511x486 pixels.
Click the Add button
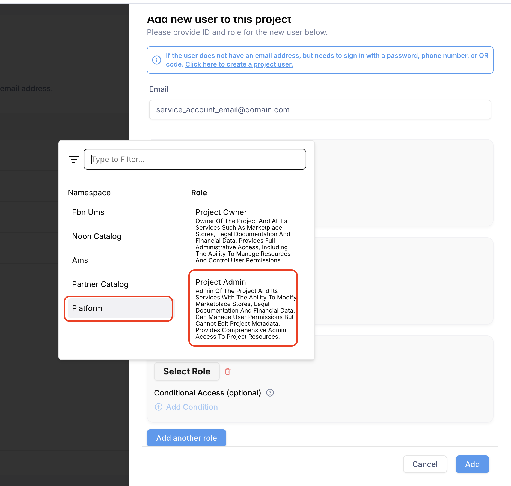pyautogui.click(x=472, y=464)
